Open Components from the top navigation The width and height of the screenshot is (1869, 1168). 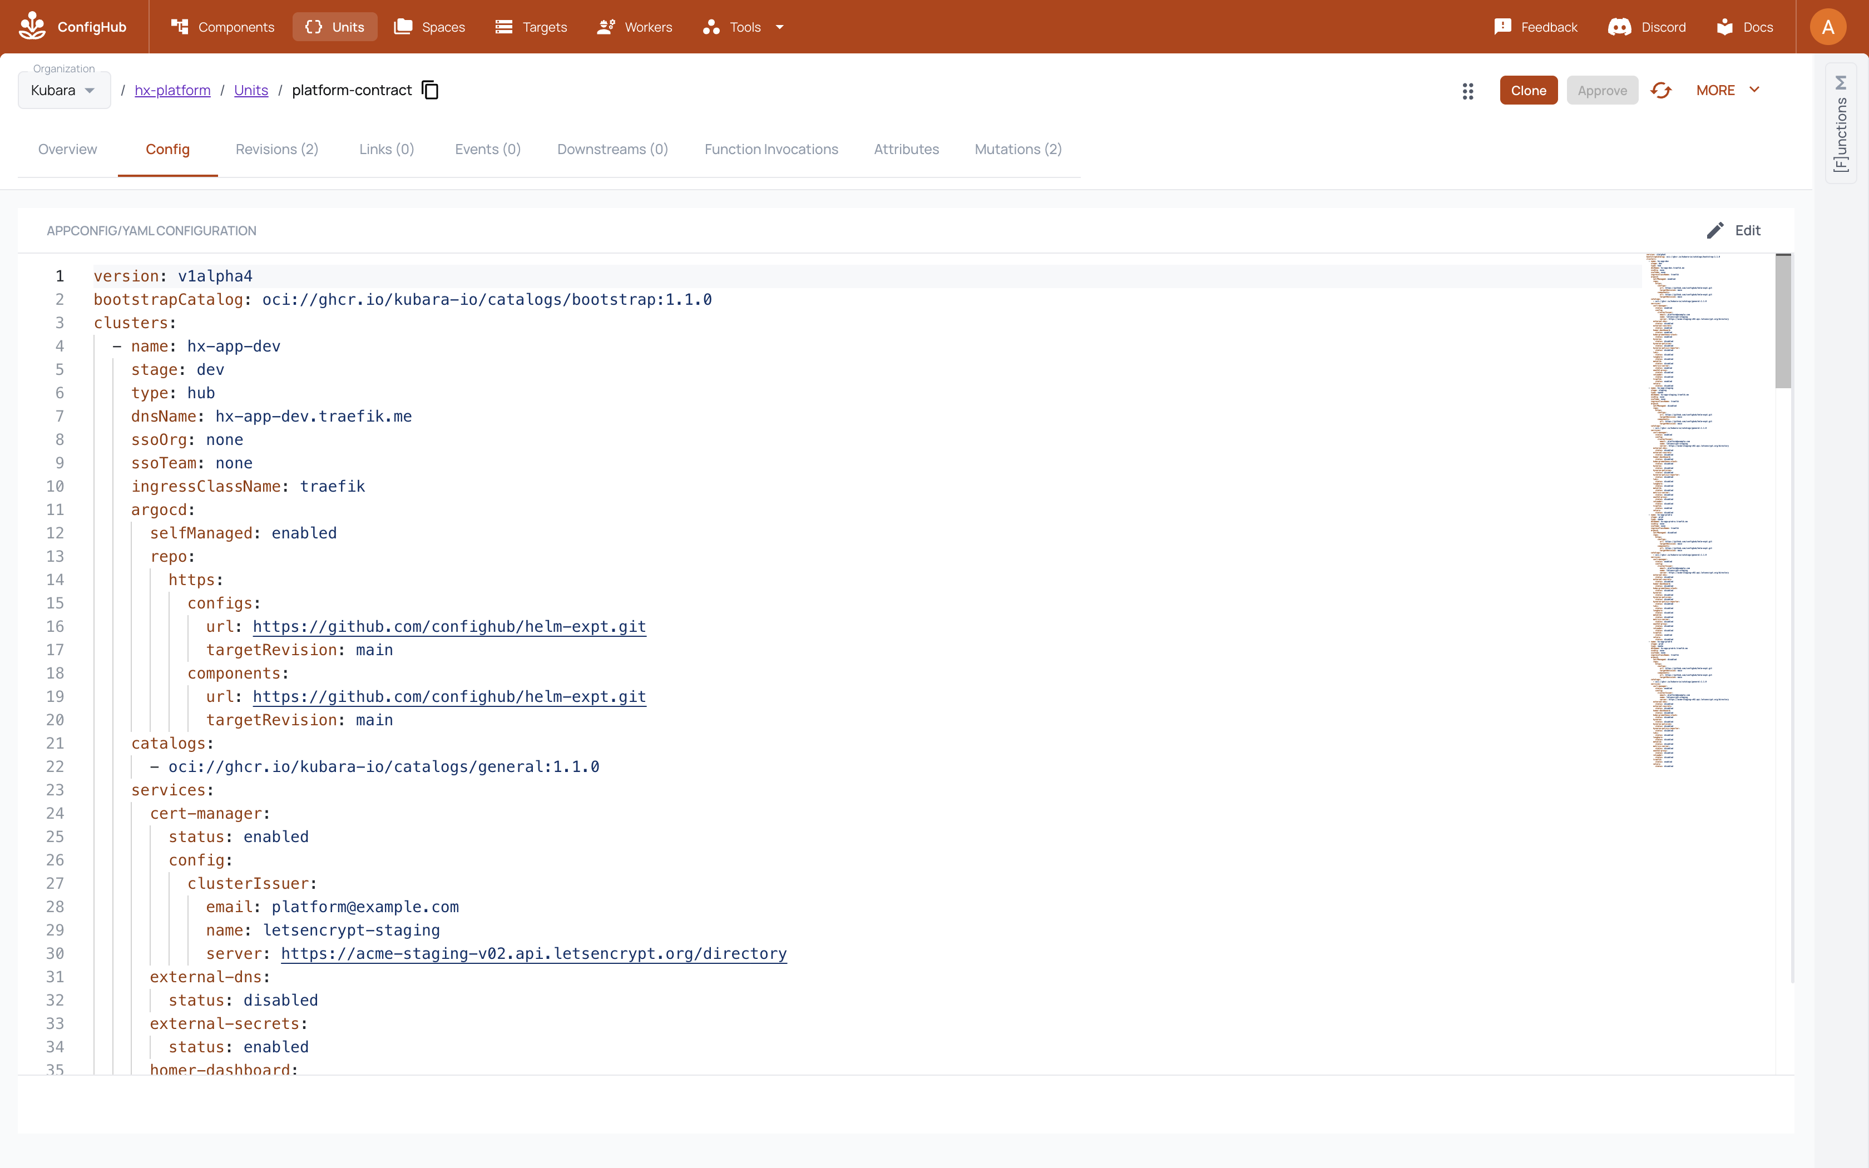222,27
